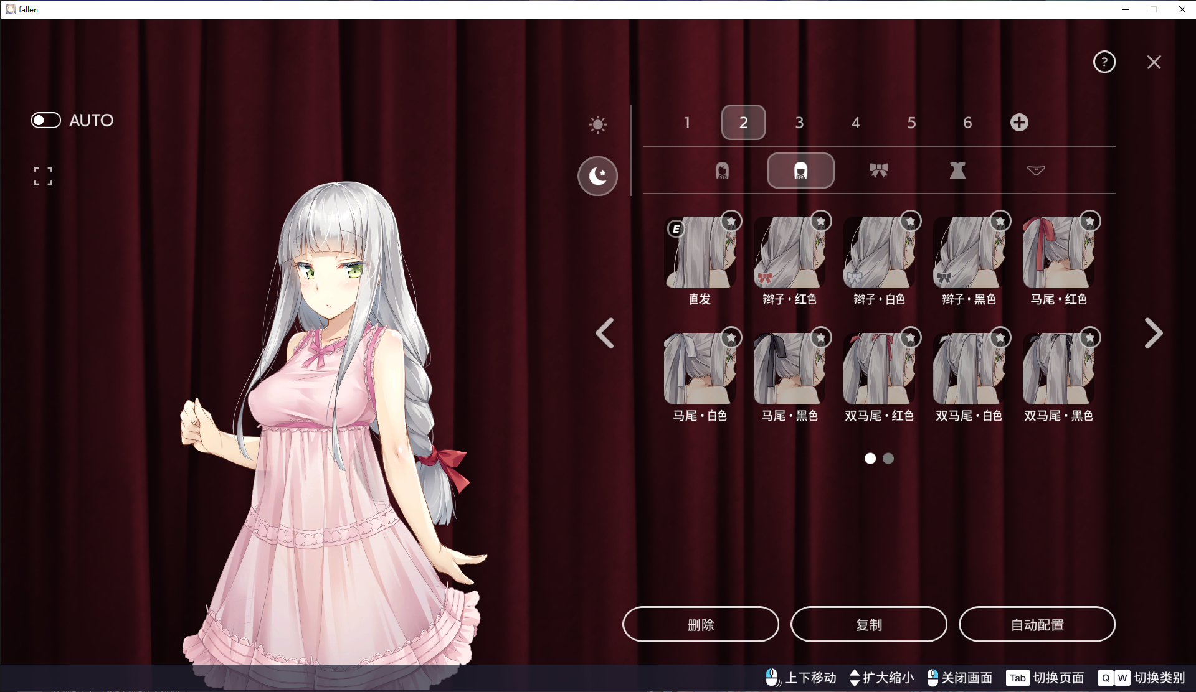This screenshot has height=692, width=1196.
Task: Click the Q W 切换类别 hint
Action: pos(1141,678)
